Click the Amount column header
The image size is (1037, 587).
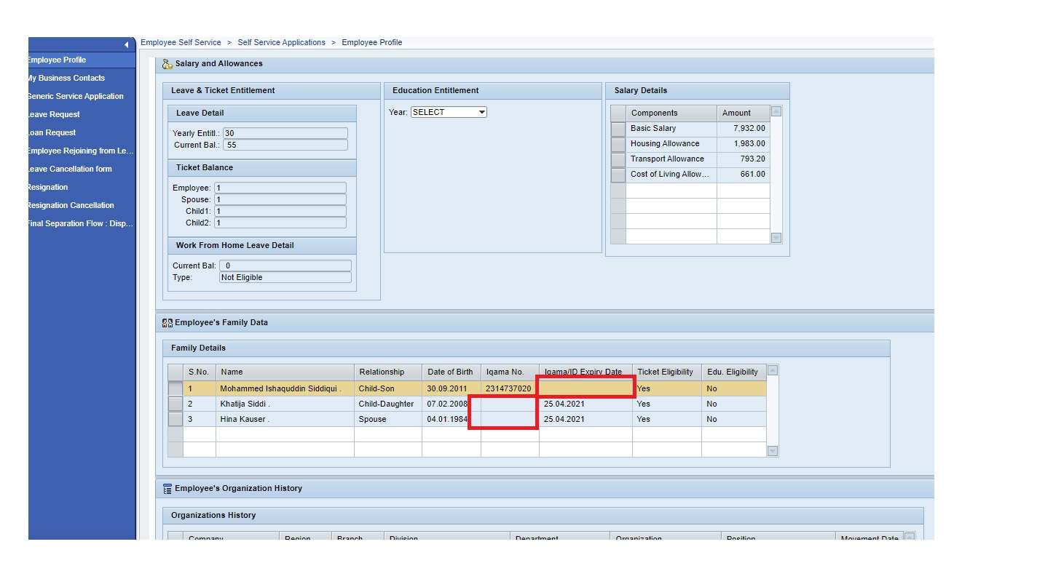(x=744, y=113)
